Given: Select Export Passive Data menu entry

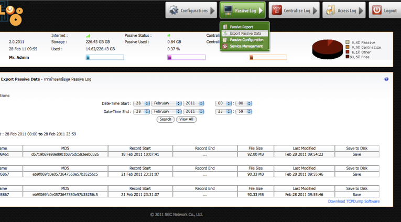Looking at the screenshot, I should (x=245, y=33).
